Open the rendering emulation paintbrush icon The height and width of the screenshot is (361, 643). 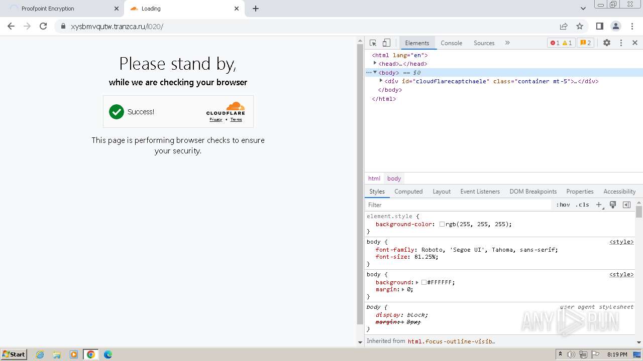point(613,205)
